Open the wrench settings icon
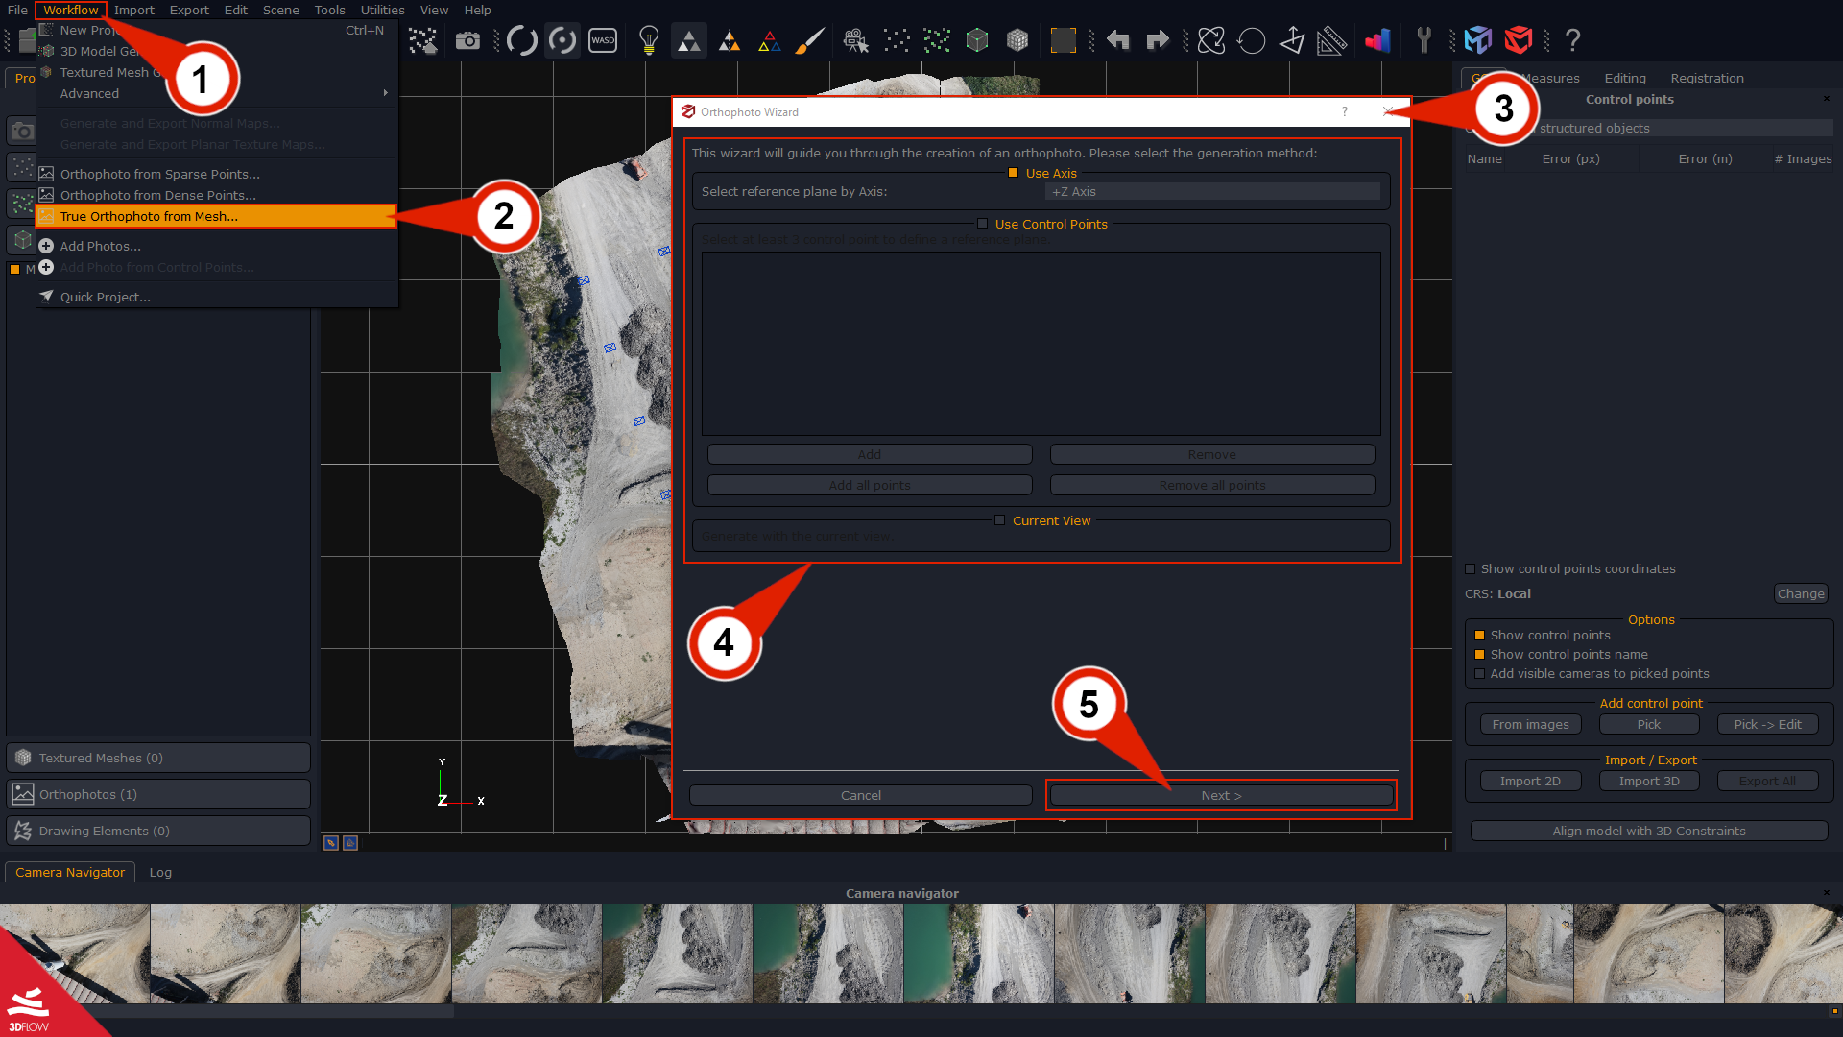1843x1037 pixels. (1424, 40)
